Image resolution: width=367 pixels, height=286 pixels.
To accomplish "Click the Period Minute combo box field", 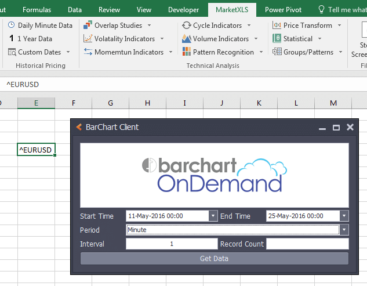I will click(x=233, y=230).
